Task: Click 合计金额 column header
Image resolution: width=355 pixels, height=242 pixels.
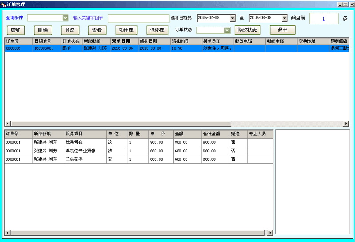Action: [x=216, y=134]
